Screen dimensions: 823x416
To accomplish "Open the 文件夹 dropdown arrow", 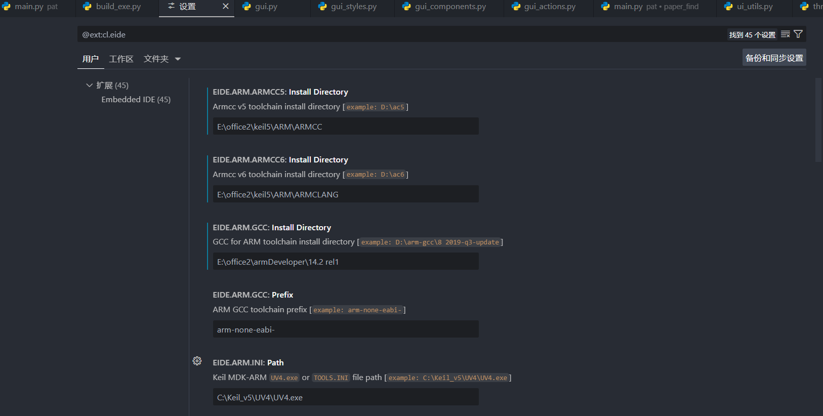I will click(178, 59).
